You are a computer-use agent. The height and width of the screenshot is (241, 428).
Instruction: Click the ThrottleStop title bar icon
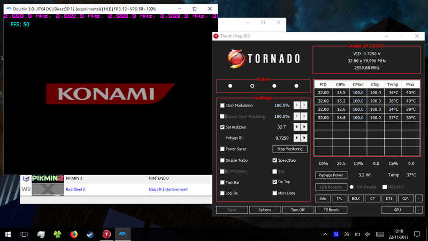click(216, 36)
